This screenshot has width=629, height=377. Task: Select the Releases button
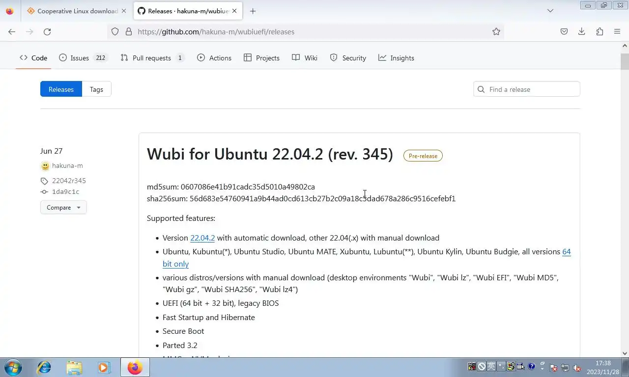click(x=61, y=89)
